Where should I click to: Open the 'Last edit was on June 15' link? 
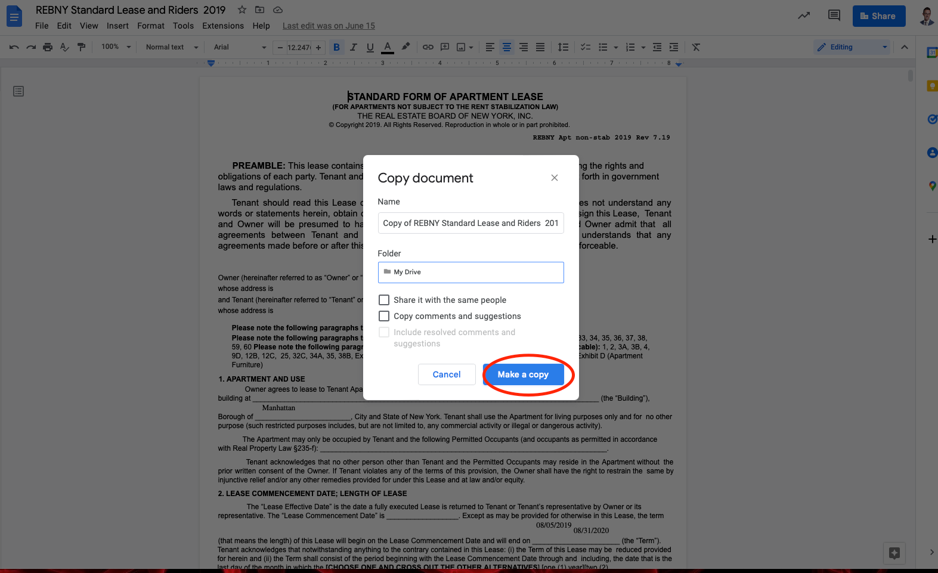point(329,26)
